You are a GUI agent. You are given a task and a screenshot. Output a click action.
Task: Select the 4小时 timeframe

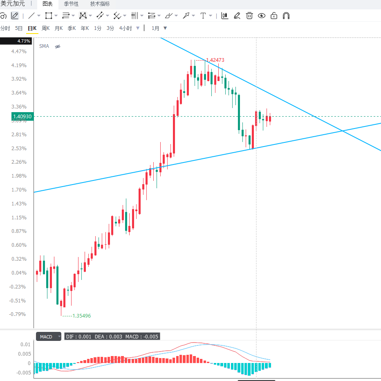tap(126, 28)
